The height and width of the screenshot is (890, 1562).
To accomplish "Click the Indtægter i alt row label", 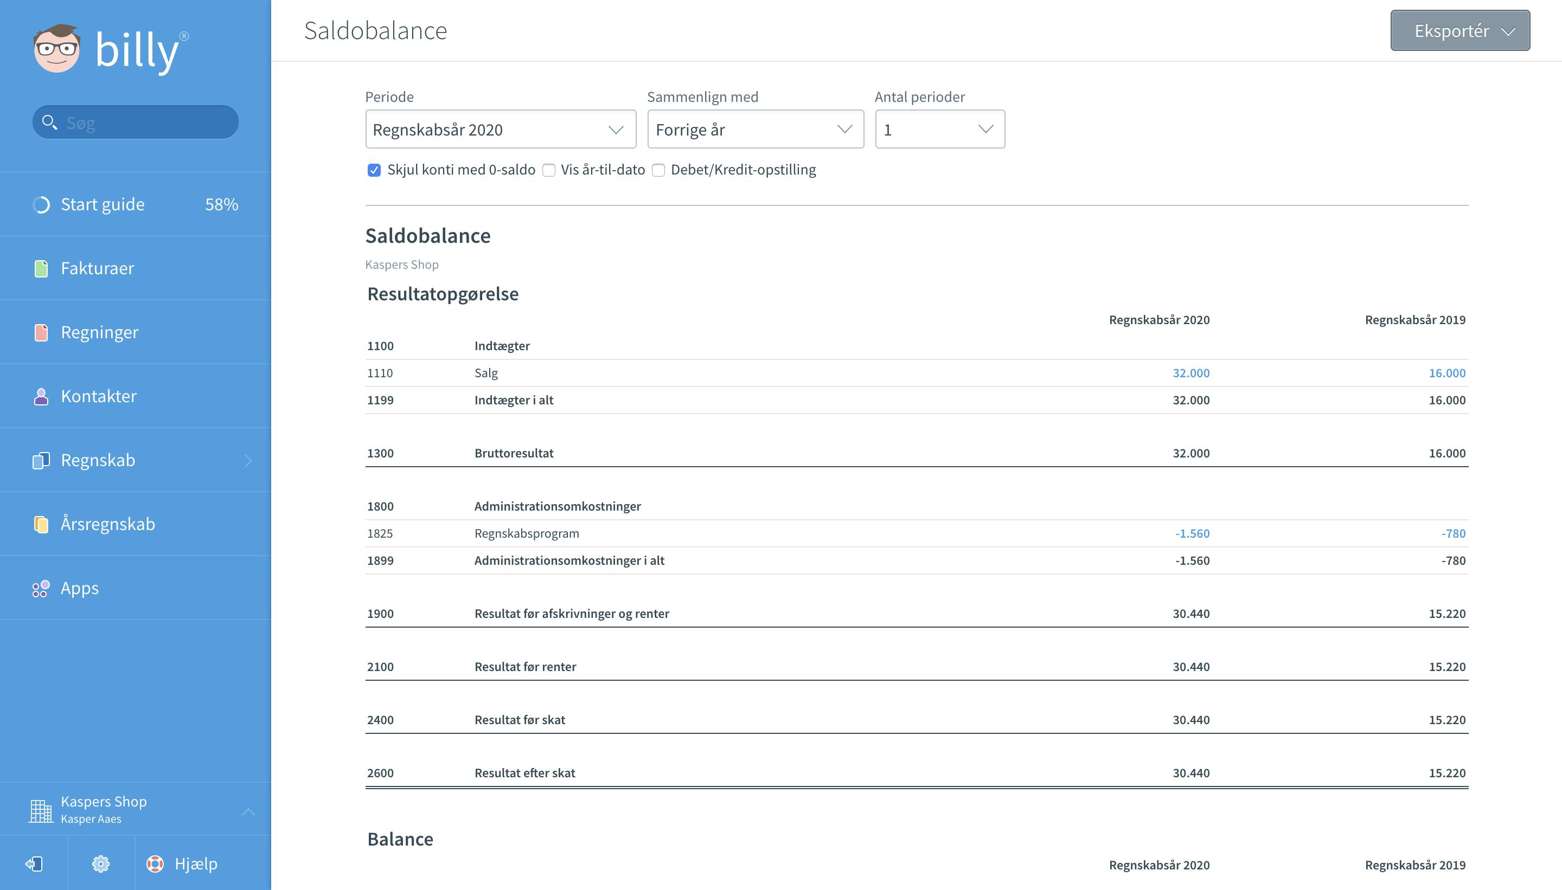I will pyautogui.click(x=514, y=401).
